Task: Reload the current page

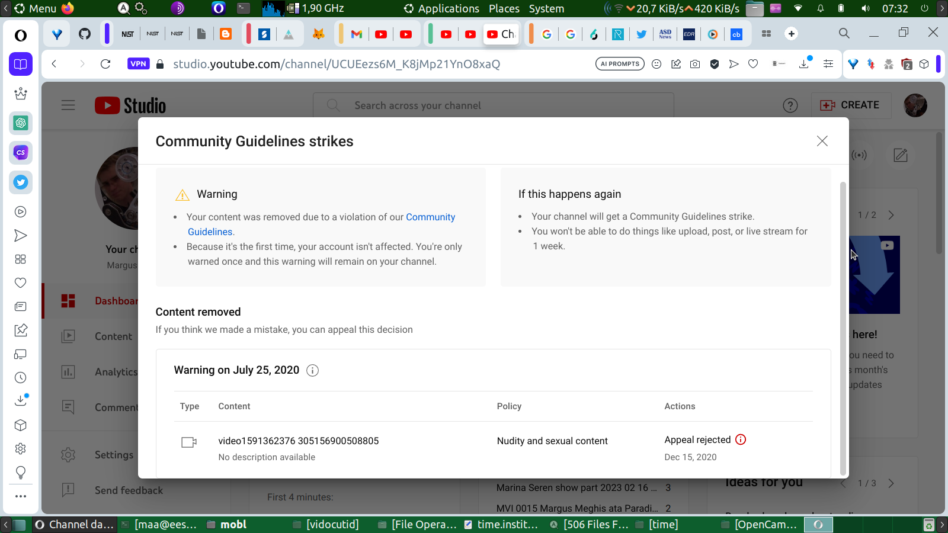Action: 105,64
